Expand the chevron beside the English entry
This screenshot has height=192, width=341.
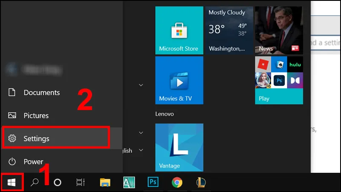coord(141,150)
